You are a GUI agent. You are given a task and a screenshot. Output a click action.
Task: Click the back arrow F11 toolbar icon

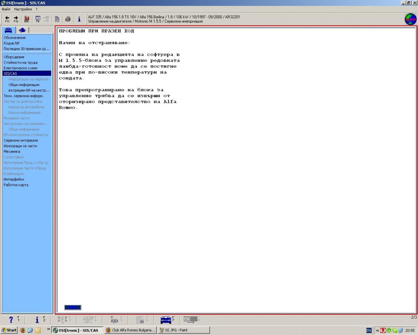pos(7,19)
